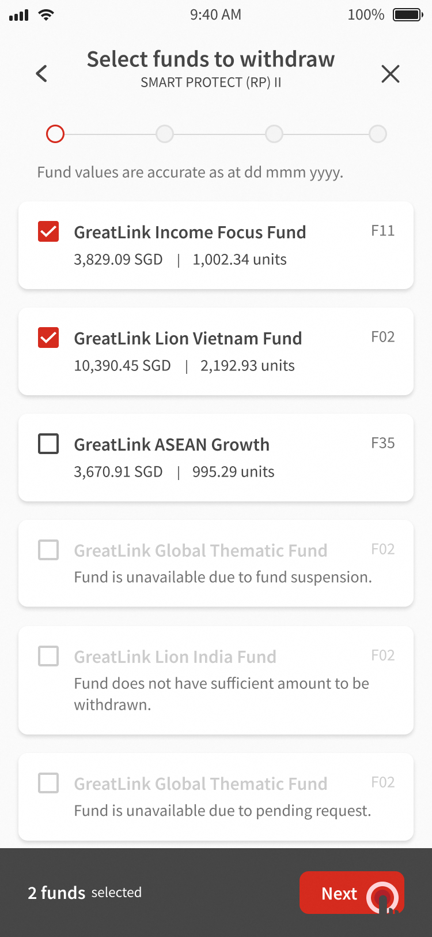Tap the GreatLink ASEAN Growth fund name
Image resolution: width=432 pixels, height=937 pixels.
pos(172,444)
